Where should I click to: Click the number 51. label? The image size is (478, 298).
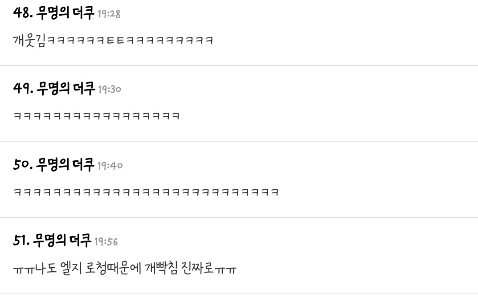click(21, 241)
